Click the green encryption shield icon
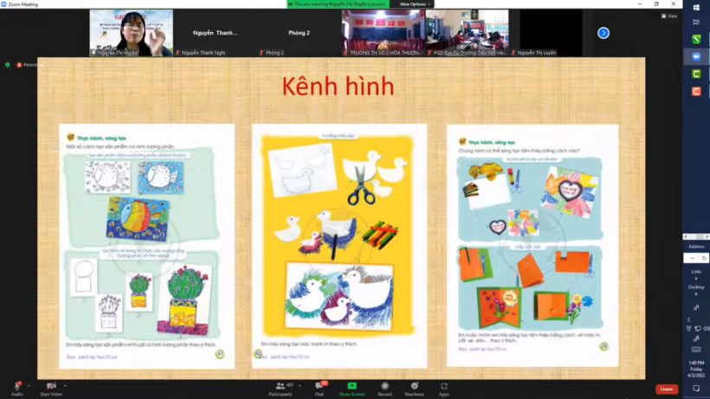This screenshot has width=710, height=399. (8, 64)
